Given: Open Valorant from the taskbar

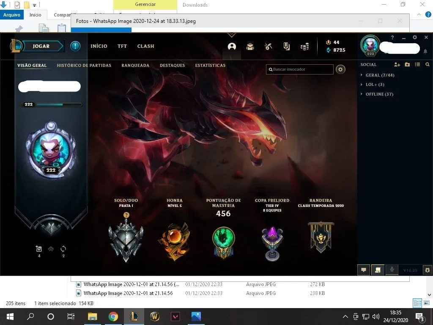Looking at the screenshot, I should click(175, 317).
